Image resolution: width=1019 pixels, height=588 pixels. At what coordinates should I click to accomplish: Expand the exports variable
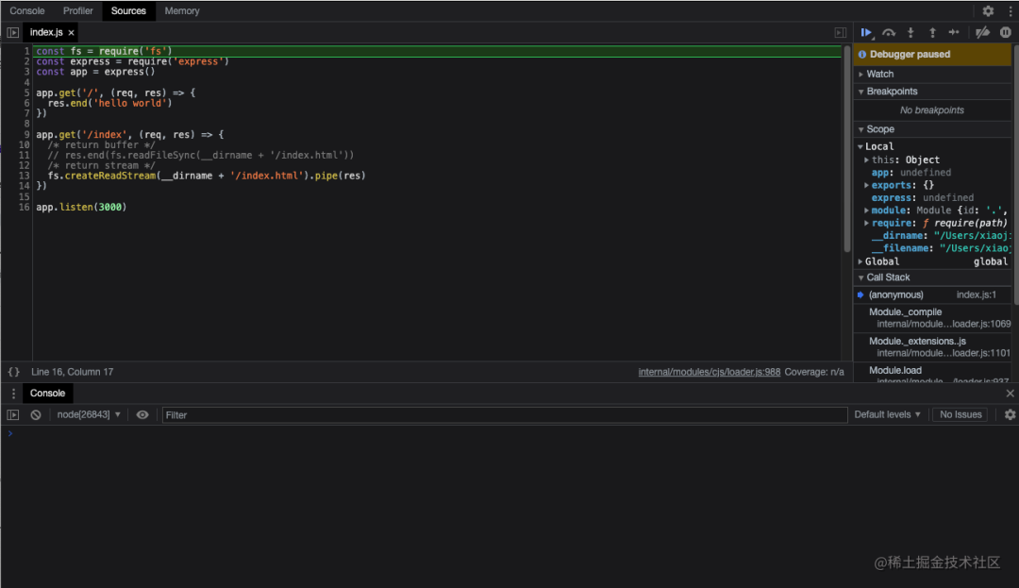[x=866, y=185]
